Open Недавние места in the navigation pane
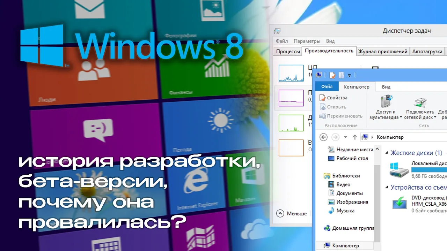The width and height of the screenshot is (447, 251). coord(351,149)
